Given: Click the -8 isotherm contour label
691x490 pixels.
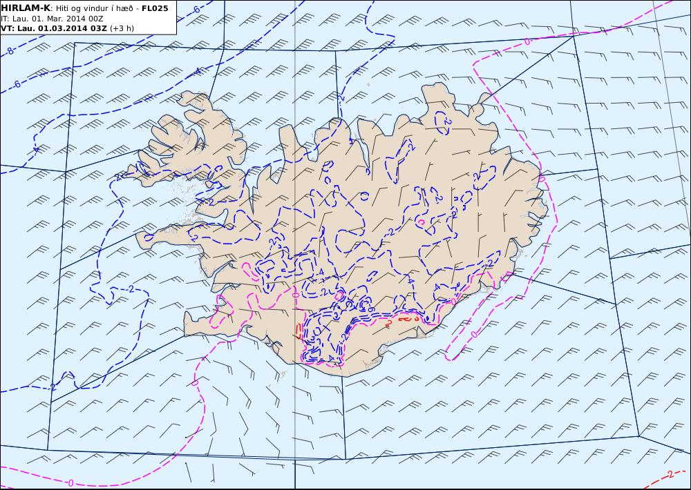Looking at the screenshot, I should (x=10, y=51).
